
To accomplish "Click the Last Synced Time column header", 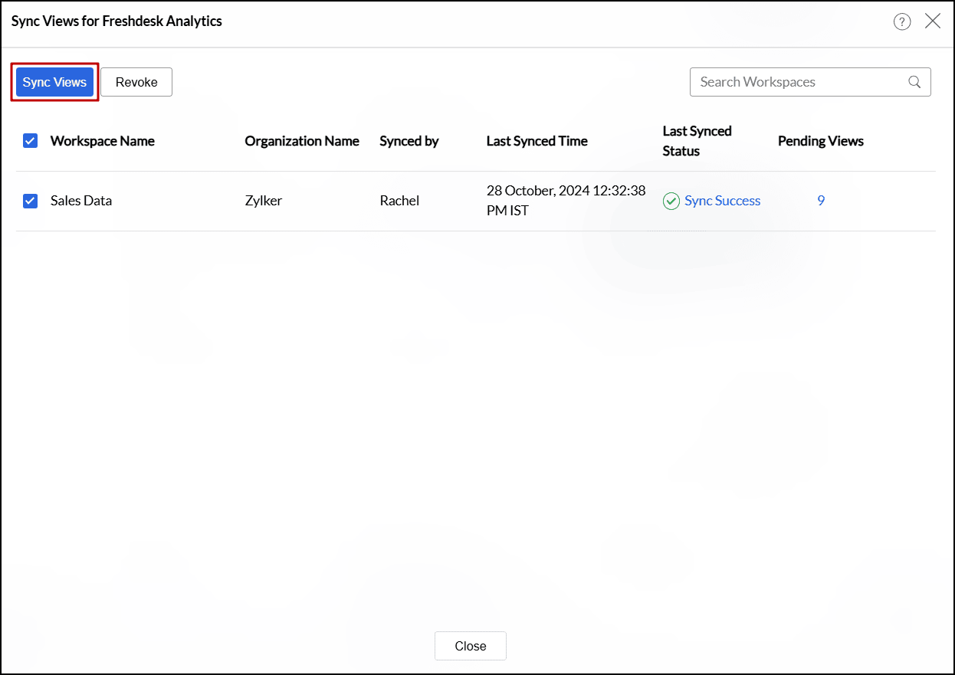I will (537, 140).
